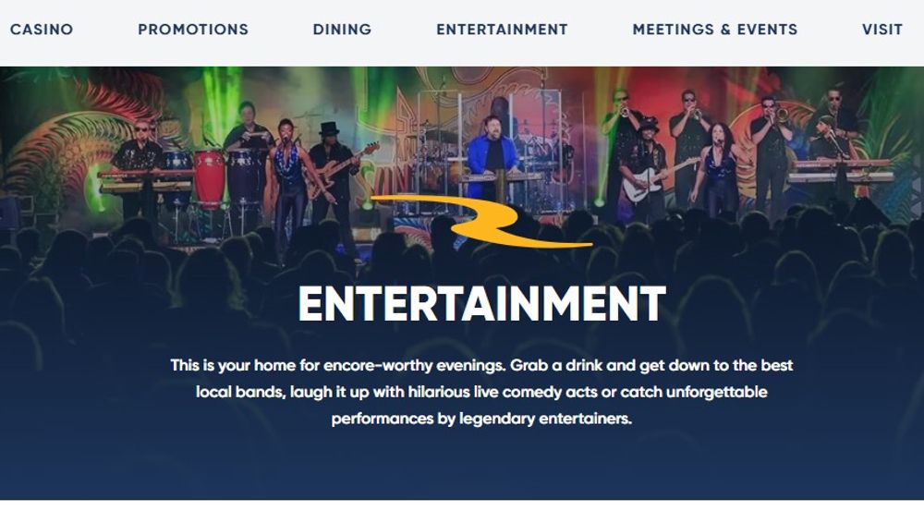Click the red conga drum on stage

[209, 176]
